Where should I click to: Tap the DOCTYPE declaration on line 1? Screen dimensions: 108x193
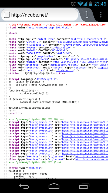coord(58,25)
